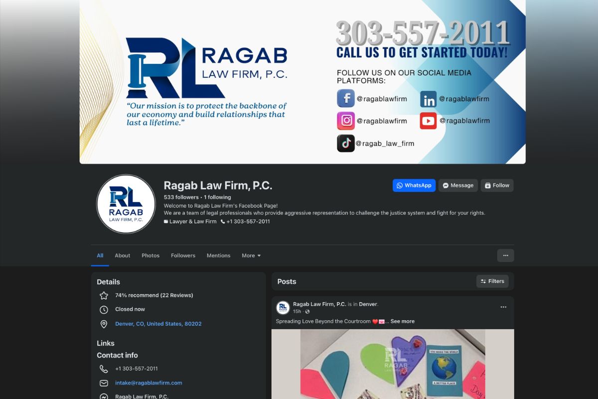
Task: Click the location pin icon near the Denver address
Action: pos(104,324)
